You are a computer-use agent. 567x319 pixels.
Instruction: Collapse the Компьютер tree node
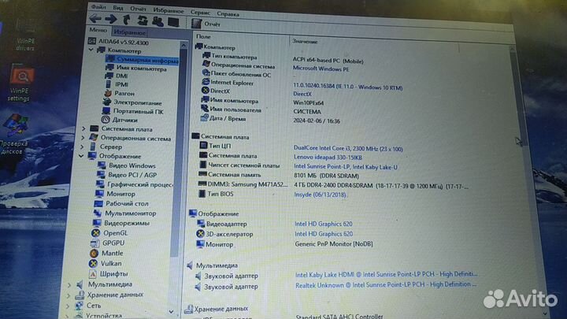point(91,50)
